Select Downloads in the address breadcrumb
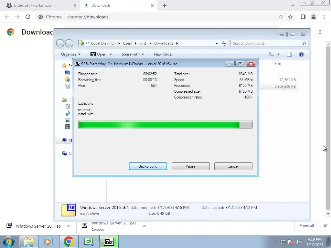Image resolution: width=331 pixels, height=248 pixels. coord(164,43)
